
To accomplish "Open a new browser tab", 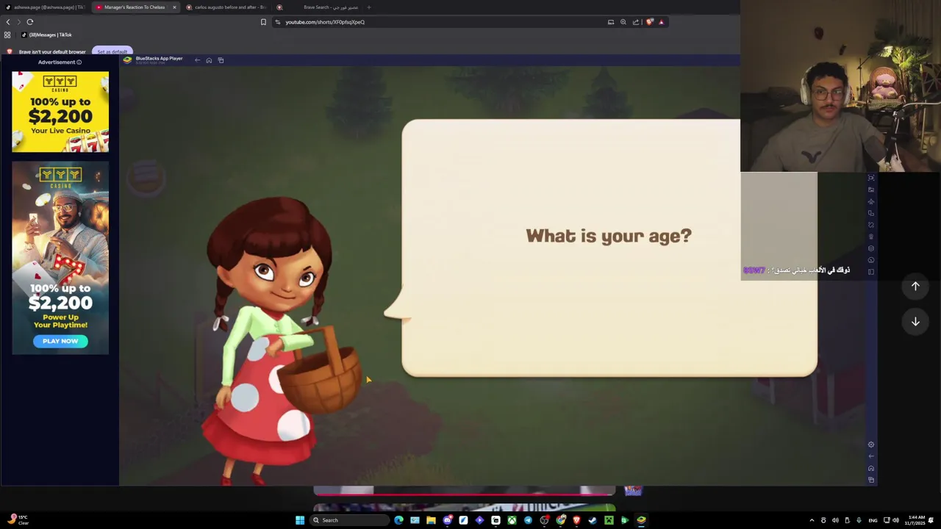I will coord(369,7).
